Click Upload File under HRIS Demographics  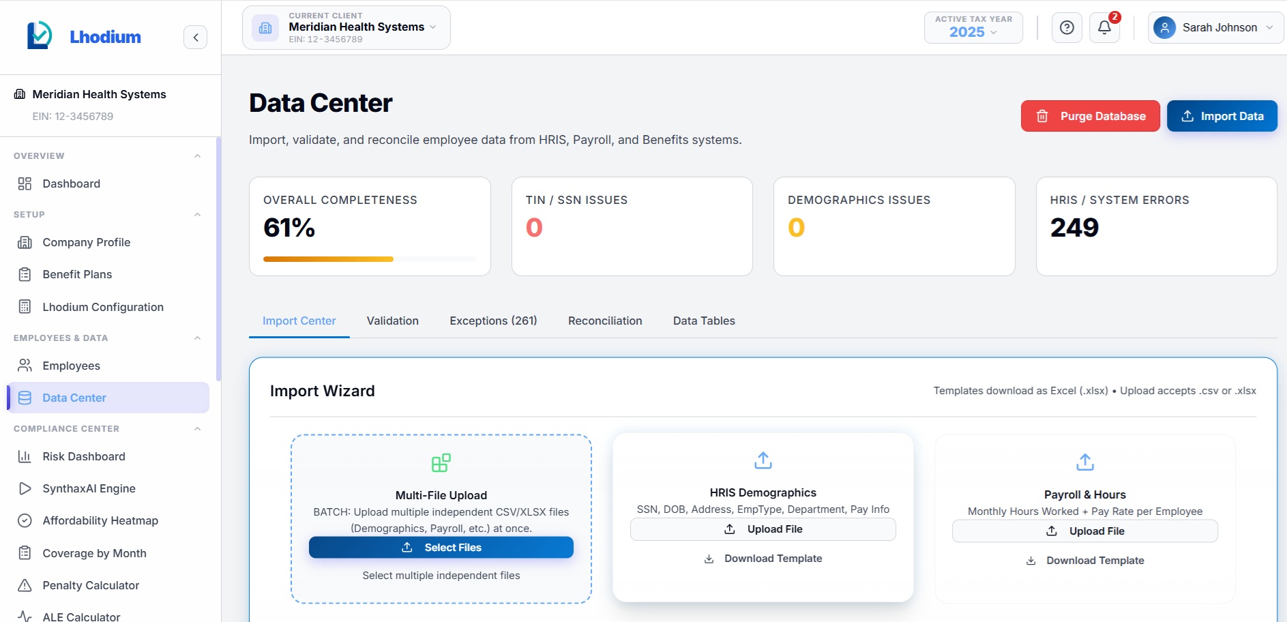[x=763, y=529]
